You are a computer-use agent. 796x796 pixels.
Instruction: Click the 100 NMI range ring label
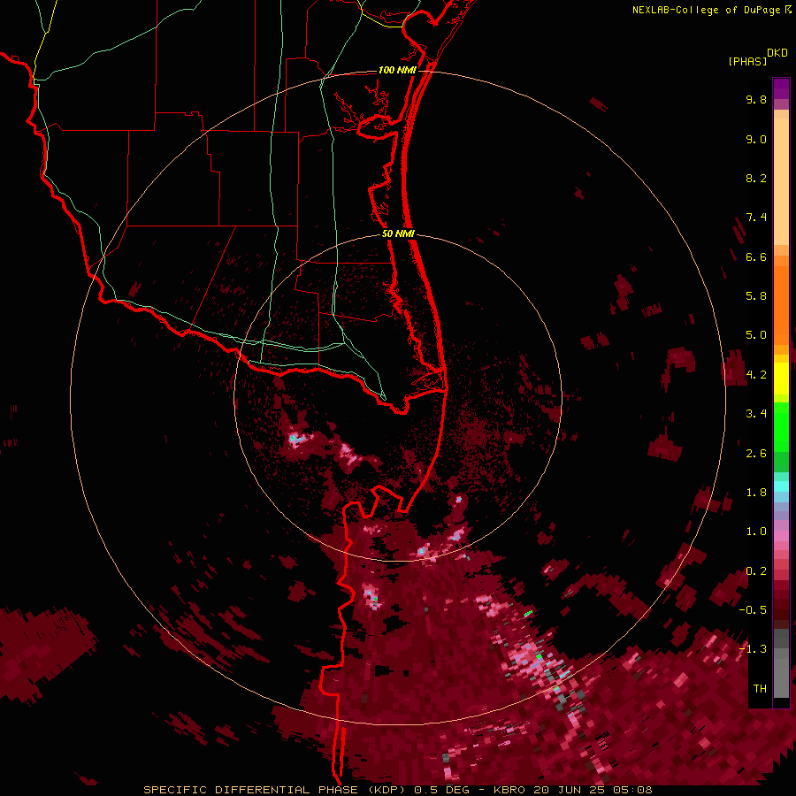pyautogui.click(x=397, y=70)
